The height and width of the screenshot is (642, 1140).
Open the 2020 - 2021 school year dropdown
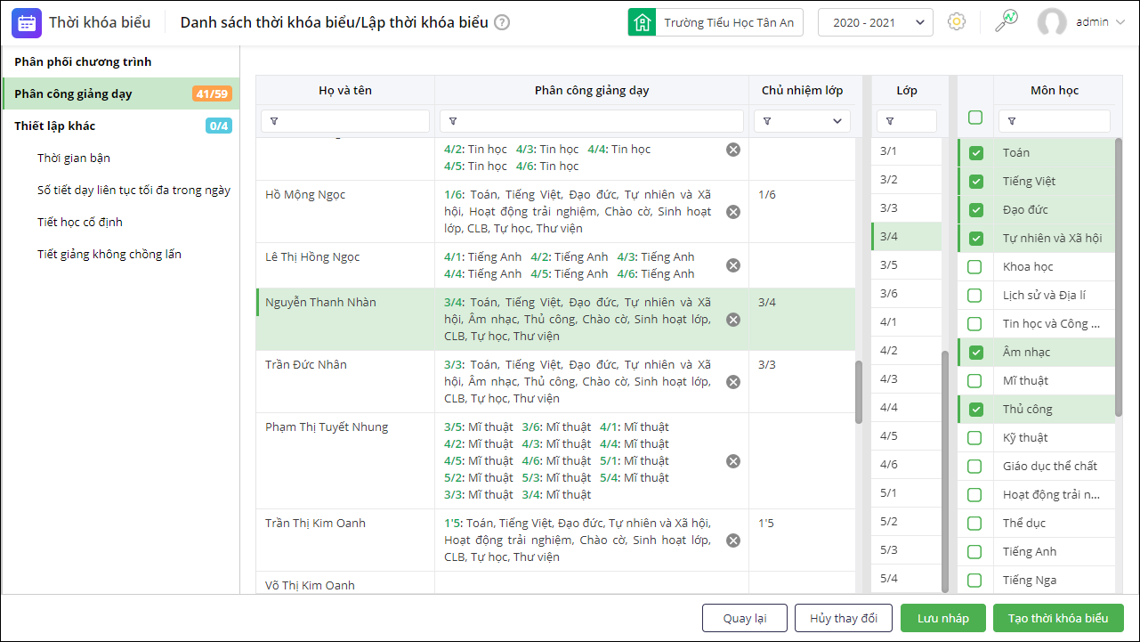pos(876,22)
